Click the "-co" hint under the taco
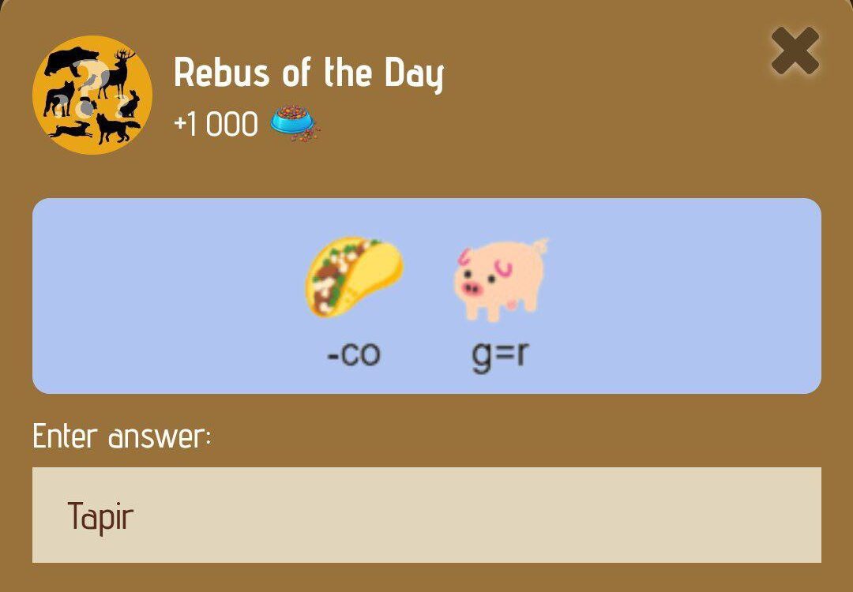 pyautogui.click(x=354, y=355)
